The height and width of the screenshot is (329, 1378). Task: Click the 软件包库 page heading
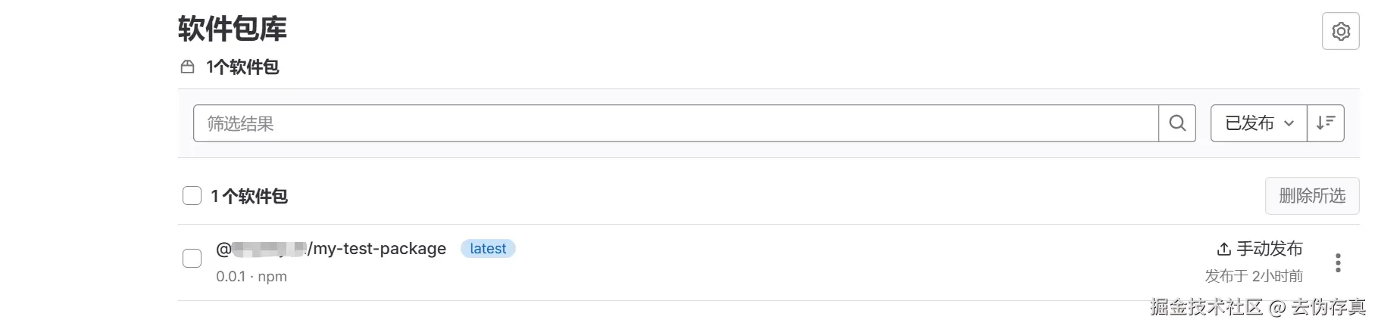click(x=232, y=29)
